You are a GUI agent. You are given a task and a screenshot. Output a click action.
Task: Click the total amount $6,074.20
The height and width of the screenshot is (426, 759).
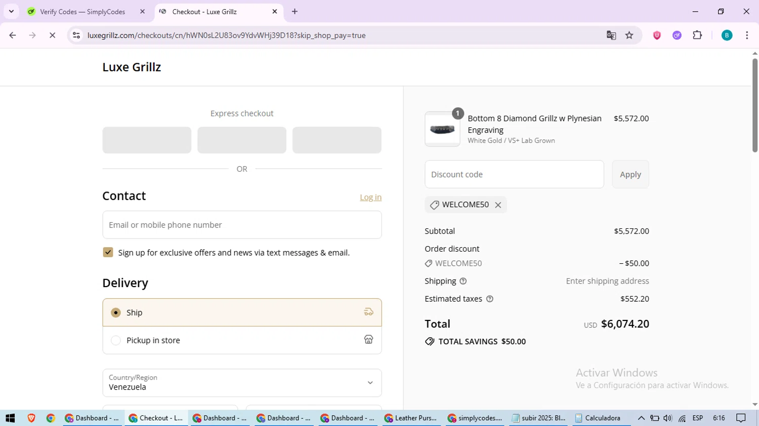point(625,324)
